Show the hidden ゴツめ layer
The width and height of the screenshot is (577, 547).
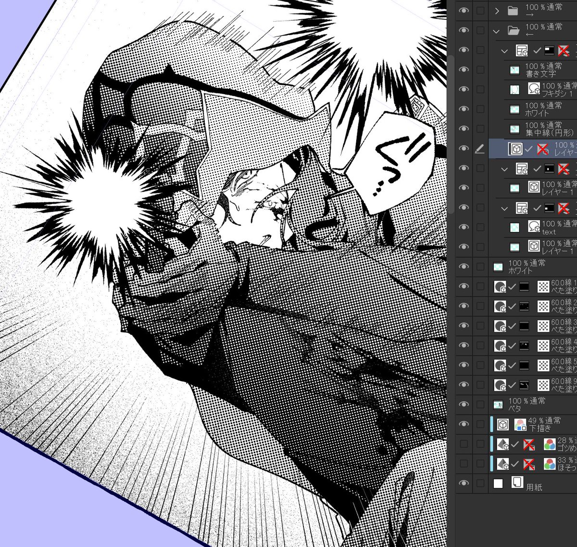[464, 444]
